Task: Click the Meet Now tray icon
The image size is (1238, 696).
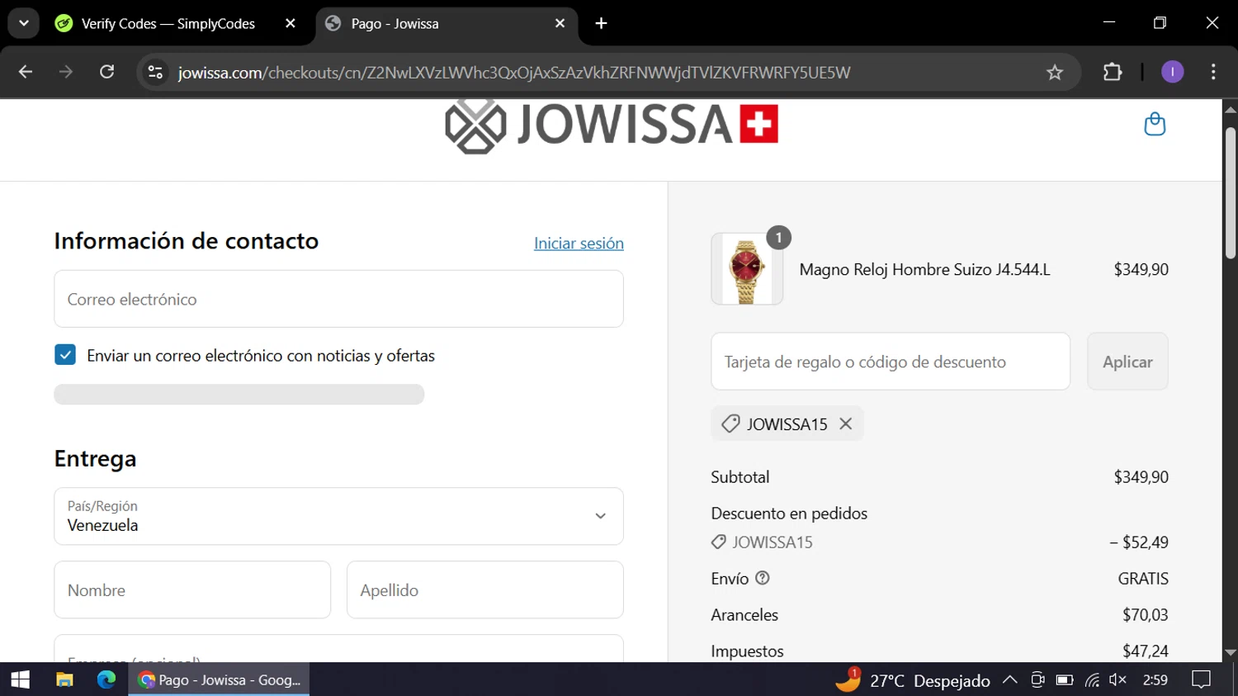Action: (1037, 680)
